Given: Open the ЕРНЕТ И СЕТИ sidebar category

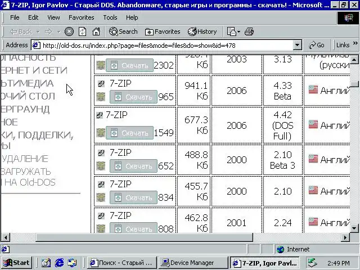Looking at the screenshot, I should [34, 70].
